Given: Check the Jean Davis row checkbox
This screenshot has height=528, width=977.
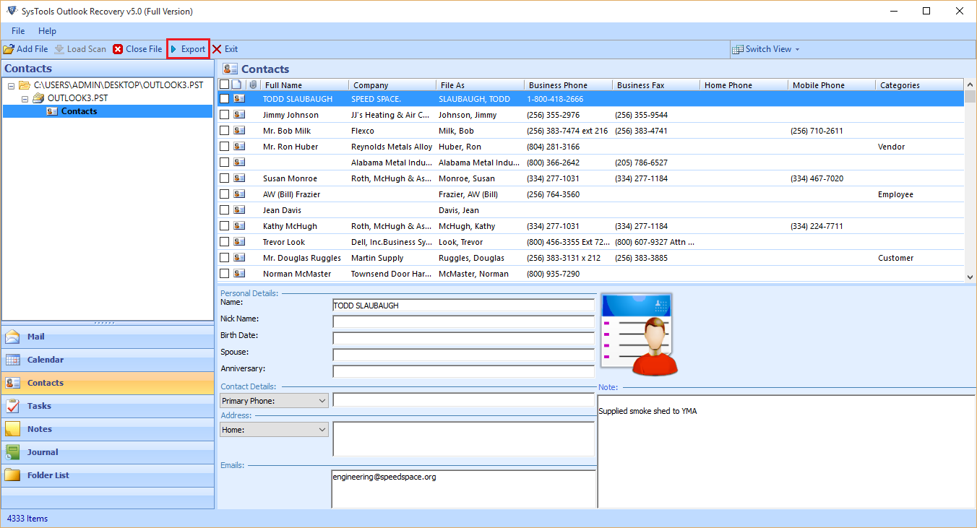Looking at the screenshot, I should 224,210.
